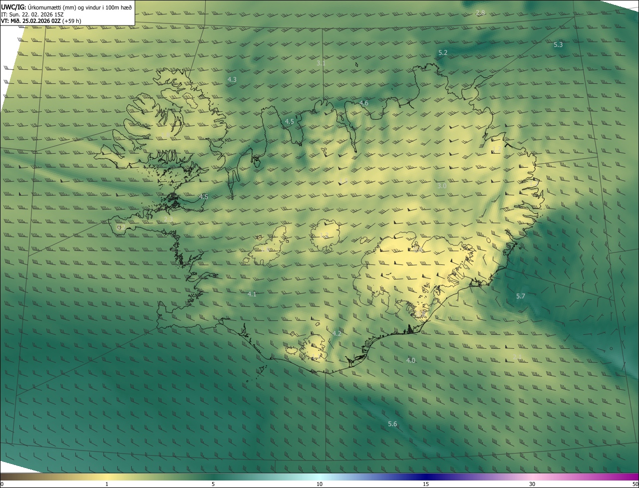Select the 5.2 value label on the map

[443, 52]
